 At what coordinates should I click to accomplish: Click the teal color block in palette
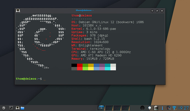point(108,65)
